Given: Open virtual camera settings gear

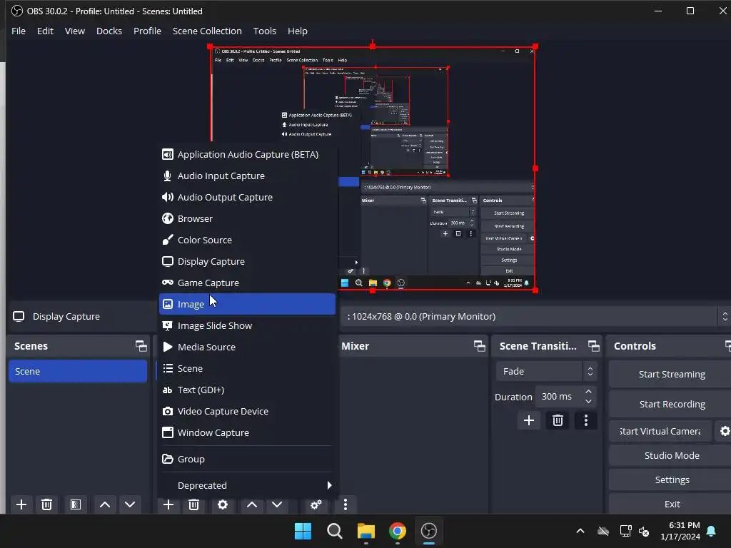Looking at the screenshot, I should click(x=725, y=431).
